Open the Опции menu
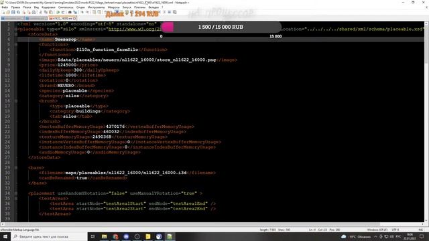The height and width of the screenshot is (241, 429). point(80,7)
